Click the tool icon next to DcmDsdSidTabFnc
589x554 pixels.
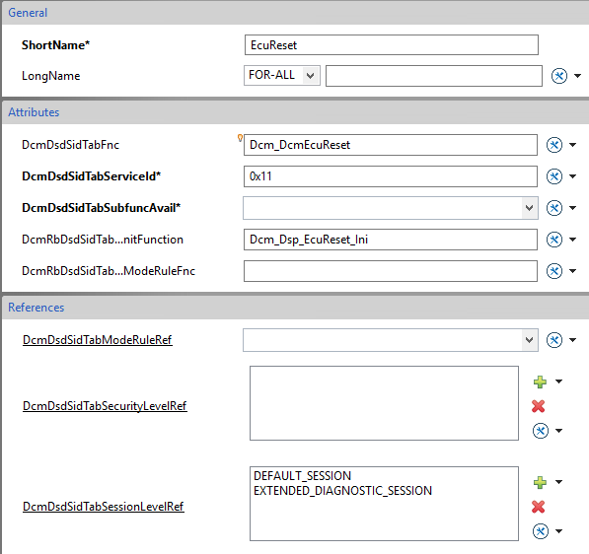click(x=554, y=145)
